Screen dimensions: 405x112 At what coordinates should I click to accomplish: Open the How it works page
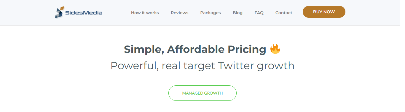145,13
